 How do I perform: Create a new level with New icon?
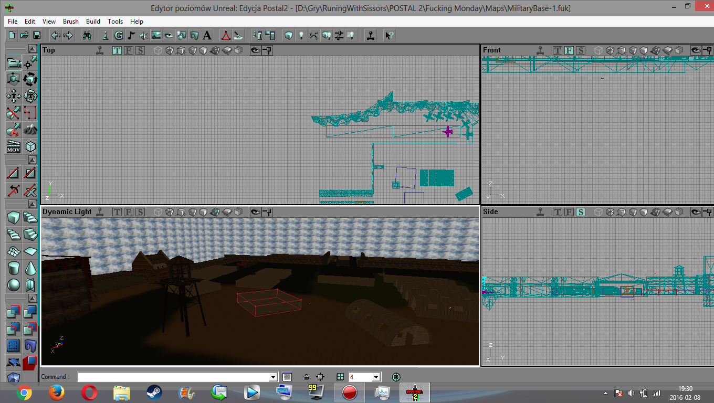(12, 35)
